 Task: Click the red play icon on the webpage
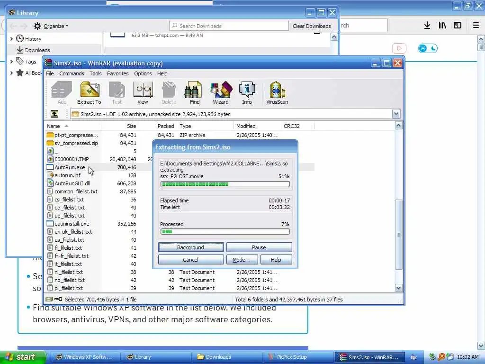[x=399, y=48]
